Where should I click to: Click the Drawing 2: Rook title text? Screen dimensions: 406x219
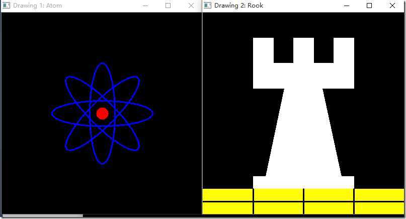tap(239, 6)
